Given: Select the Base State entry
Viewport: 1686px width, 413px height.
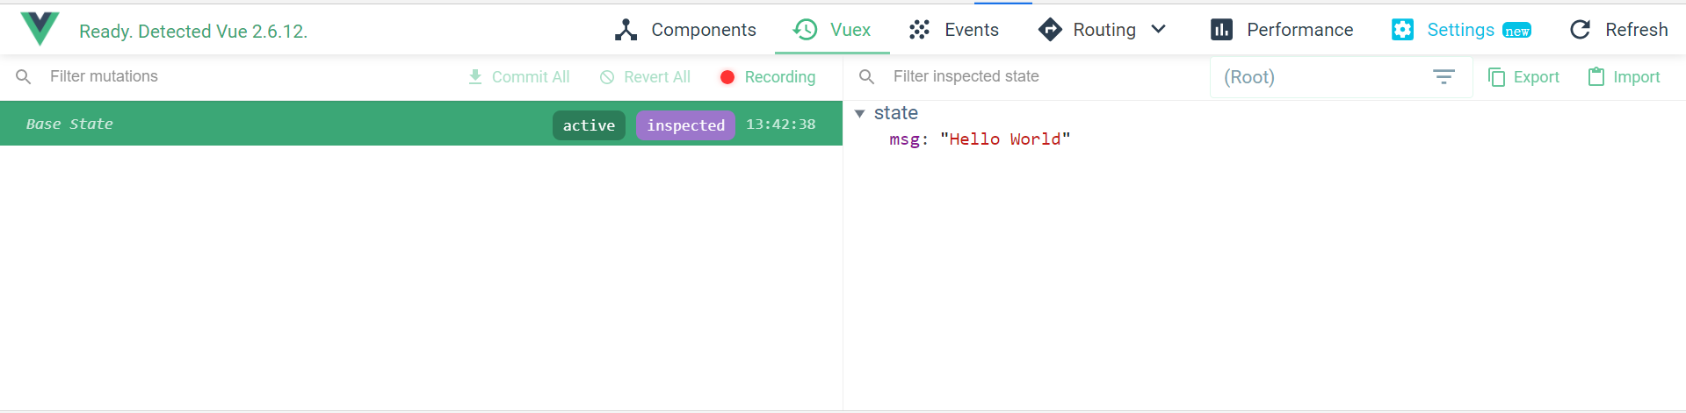Looking at the screenshot, I should (421, 124).
